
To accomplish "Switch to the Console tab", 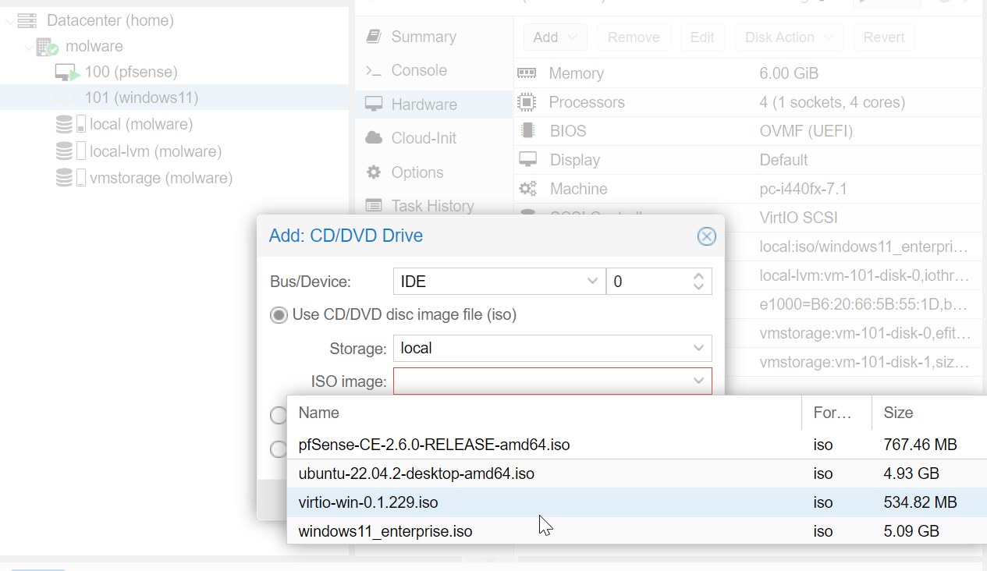I will (419, 70).
